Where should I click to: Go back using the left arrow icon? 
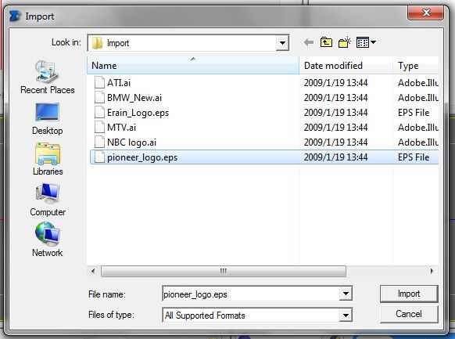tap(309, 43)
